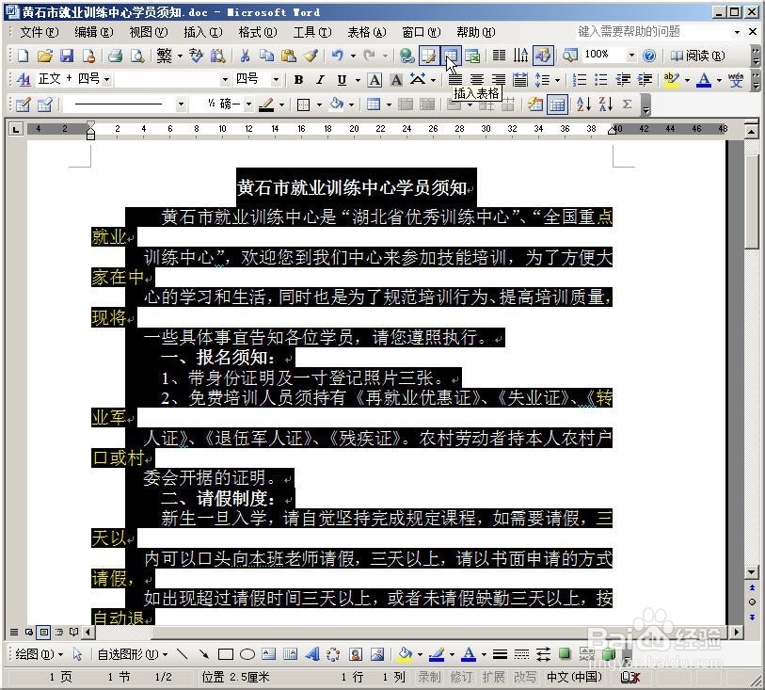The width and height of the screenshot is (765, 690).
Task: Toggle bold formatting
Action: (x=298, y=79)
